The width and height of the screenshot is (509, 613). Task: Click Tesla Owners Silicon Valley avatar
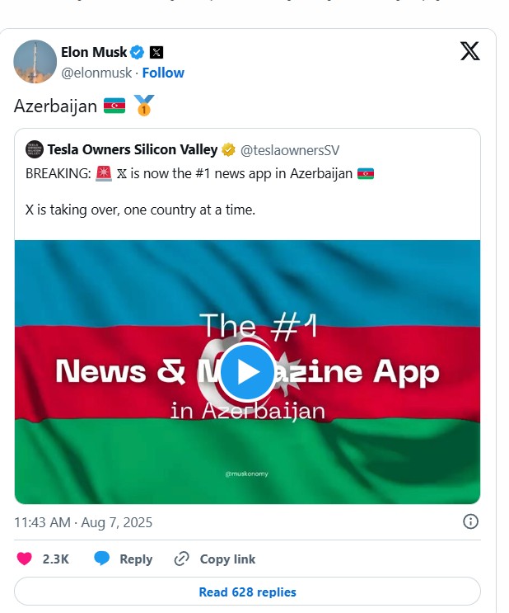tap(34, 149)
